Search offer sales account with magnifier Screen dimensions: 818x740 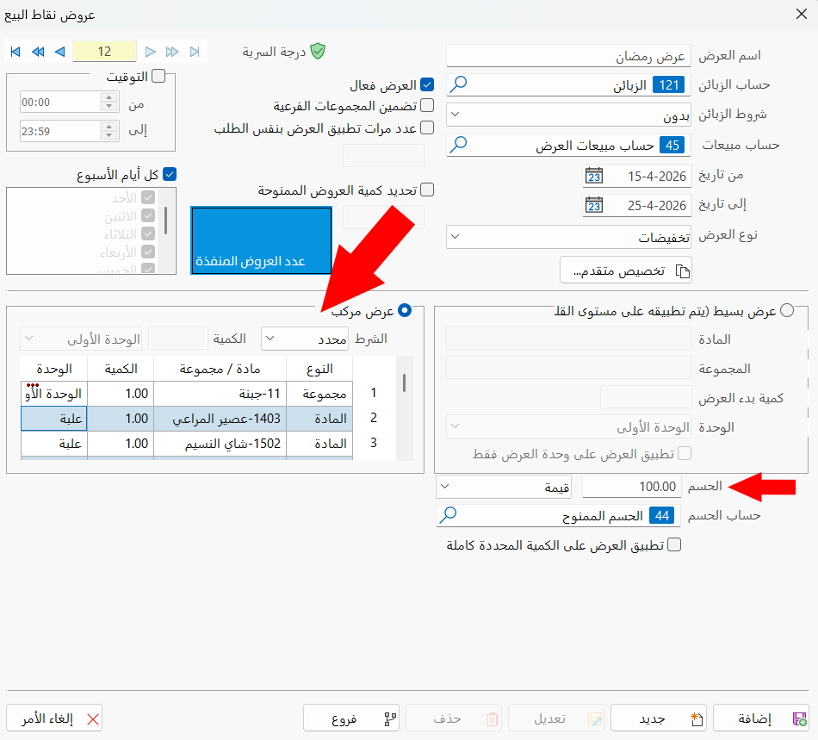click(x=459, y=145)
